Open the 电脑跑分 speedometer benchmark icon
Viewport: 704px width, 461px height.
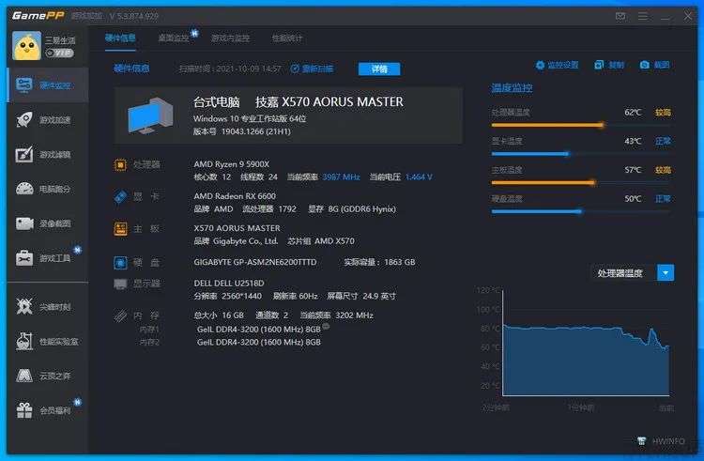(x=24, y=189)
